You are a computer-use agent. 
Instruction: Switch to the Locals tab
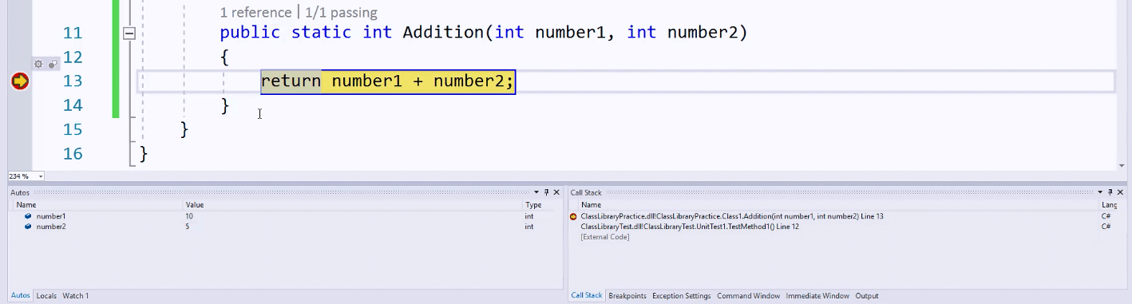tap(46, 296)
